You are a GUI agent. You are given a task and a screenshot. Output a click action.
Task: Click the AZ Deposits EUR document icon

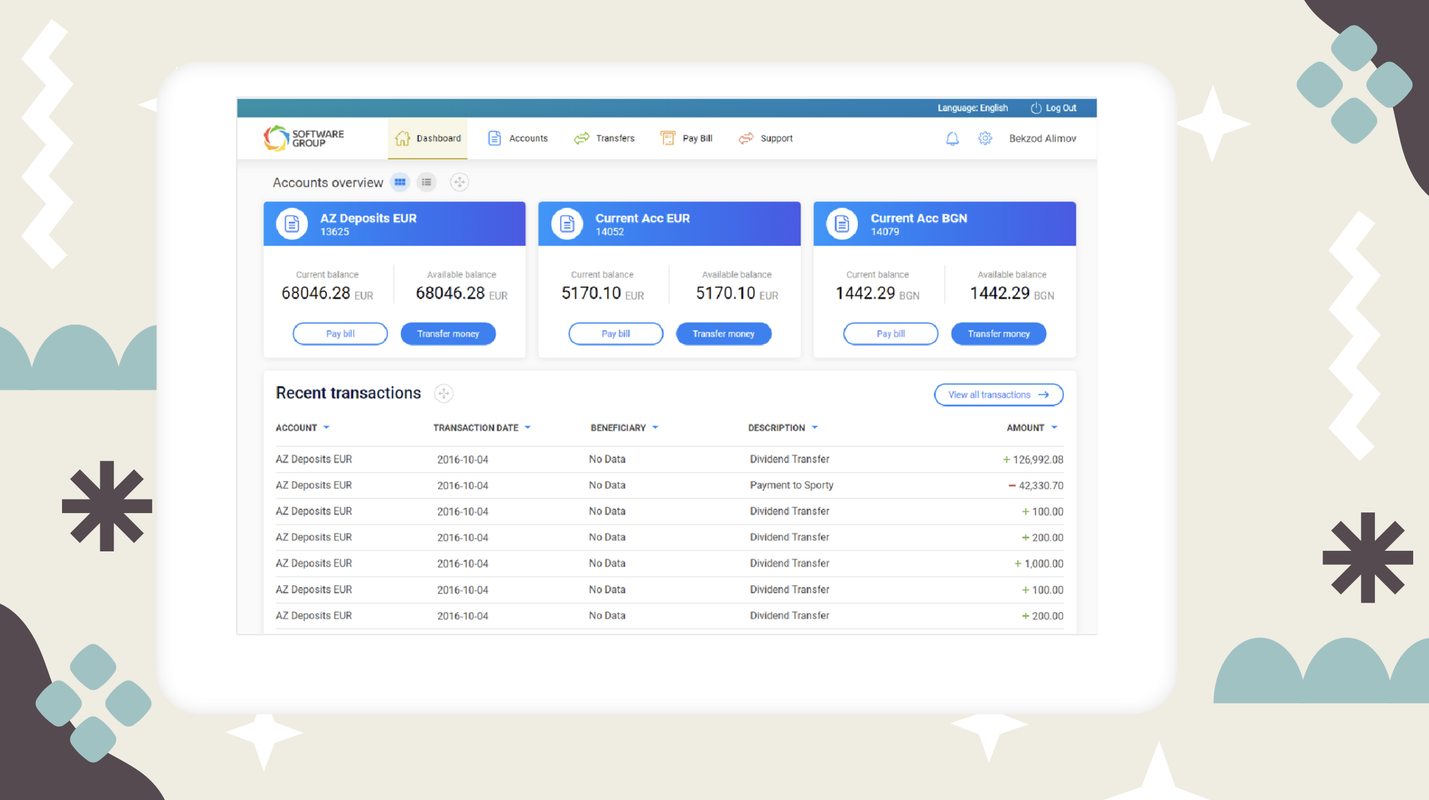[292, 224]
